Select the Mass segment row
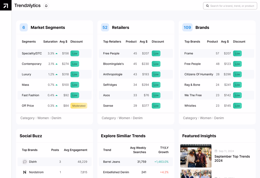This screenshot has width=260, height=178. click(54, 85)
